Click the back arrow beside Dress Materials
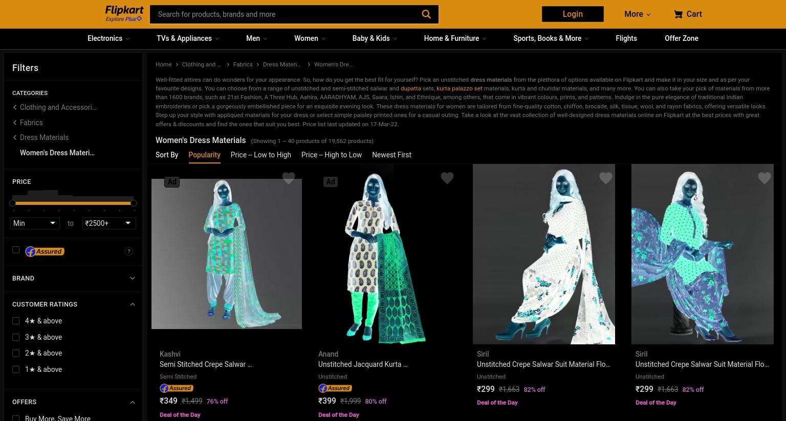 click(x=15, y=137)
